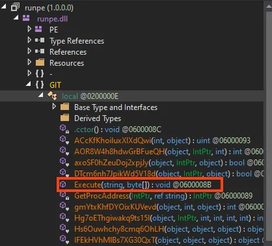
Task: Select Type References in the tree
Action: [77, 41]
